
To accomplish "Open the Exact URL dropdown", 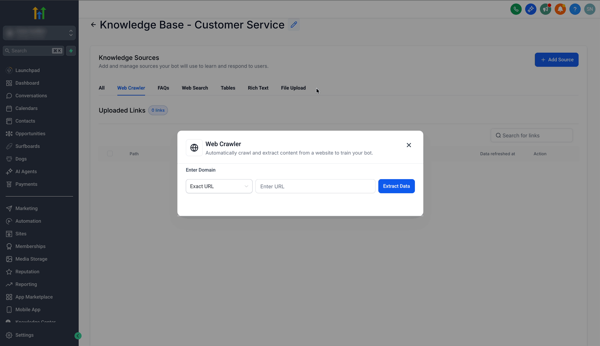I will pos(219,186).
